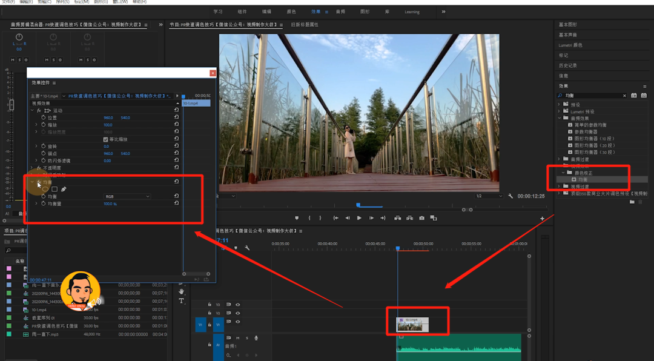Mark out point with the right brace
The height and width of the screenshot is (361, 654).
[x=320, y=218]
